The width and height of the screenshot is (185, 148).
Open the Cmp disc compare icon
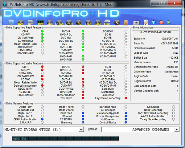[x=50, y=23]
